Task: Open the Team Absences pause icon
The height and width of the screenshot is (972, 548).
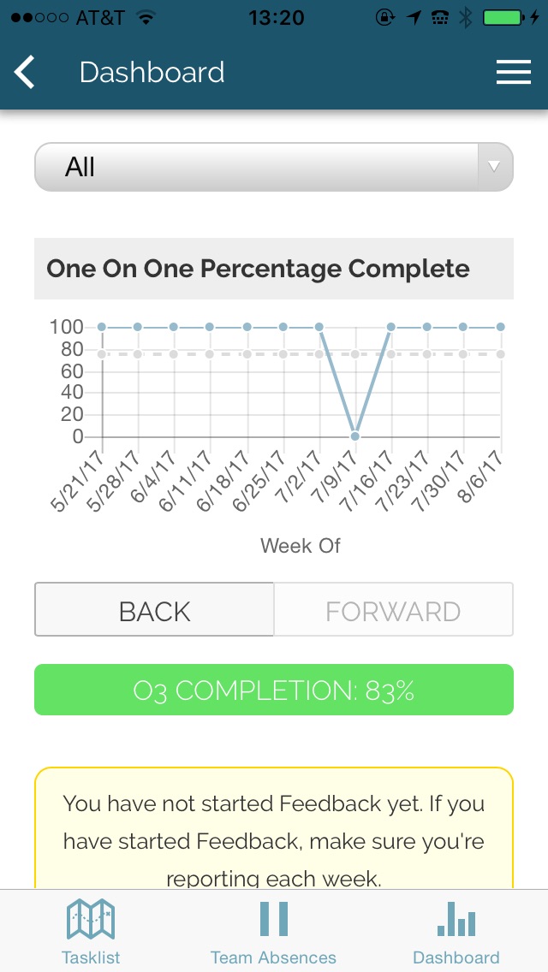Action: coord(273,919)
